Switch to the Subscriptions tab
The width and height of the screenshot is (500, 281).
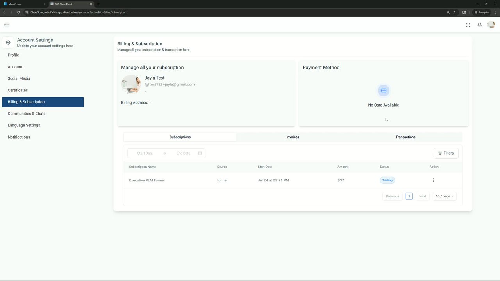point(180,137)
